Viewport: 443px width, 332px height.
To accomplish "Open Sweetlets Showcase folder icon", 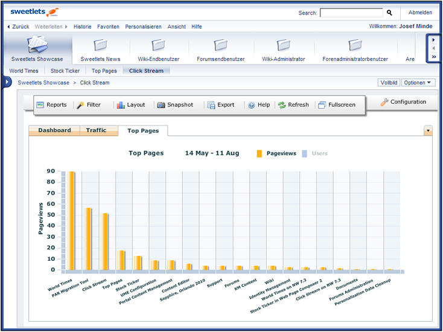I will pos(37,45).
